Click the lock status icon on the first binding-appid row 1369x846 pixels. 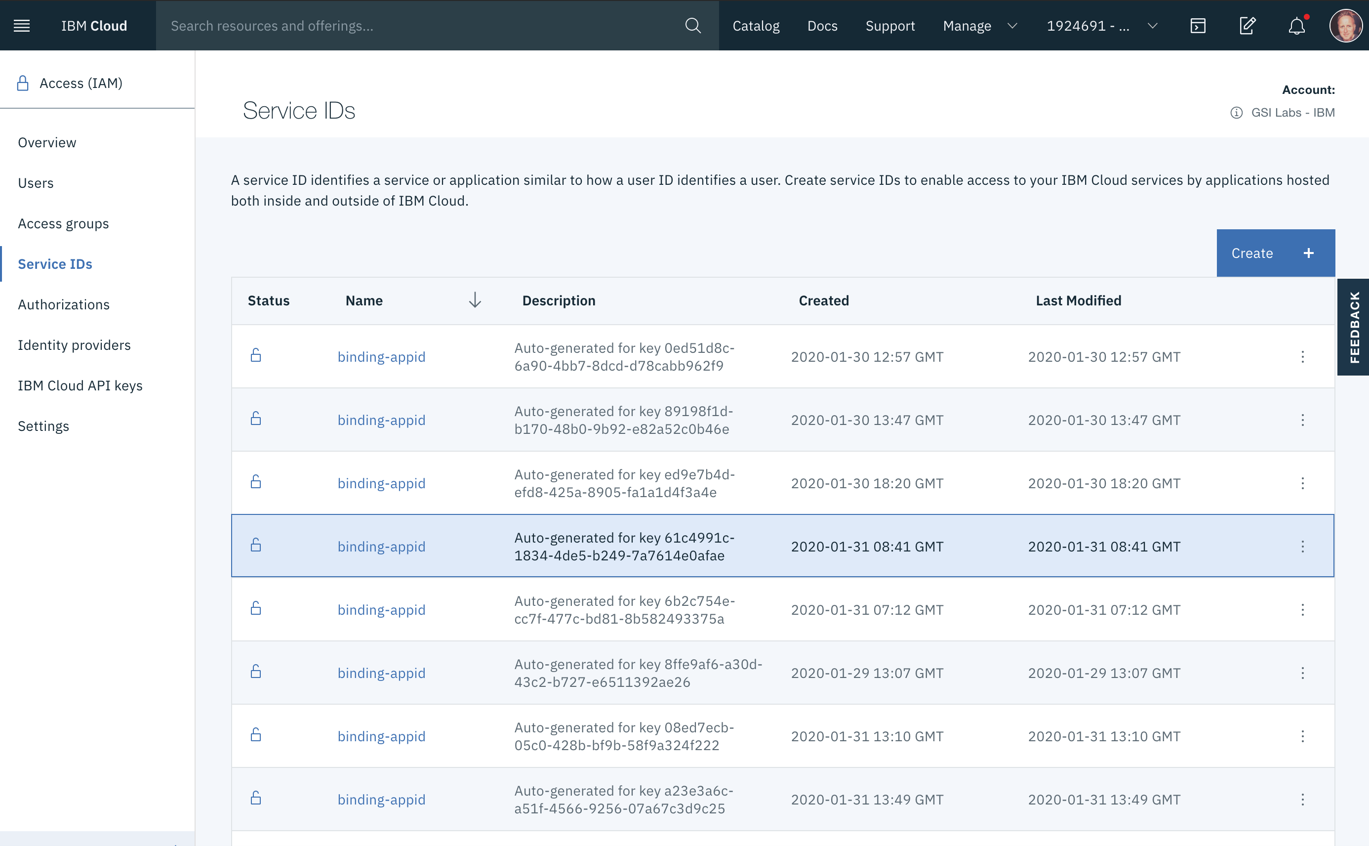click(256, 356)
